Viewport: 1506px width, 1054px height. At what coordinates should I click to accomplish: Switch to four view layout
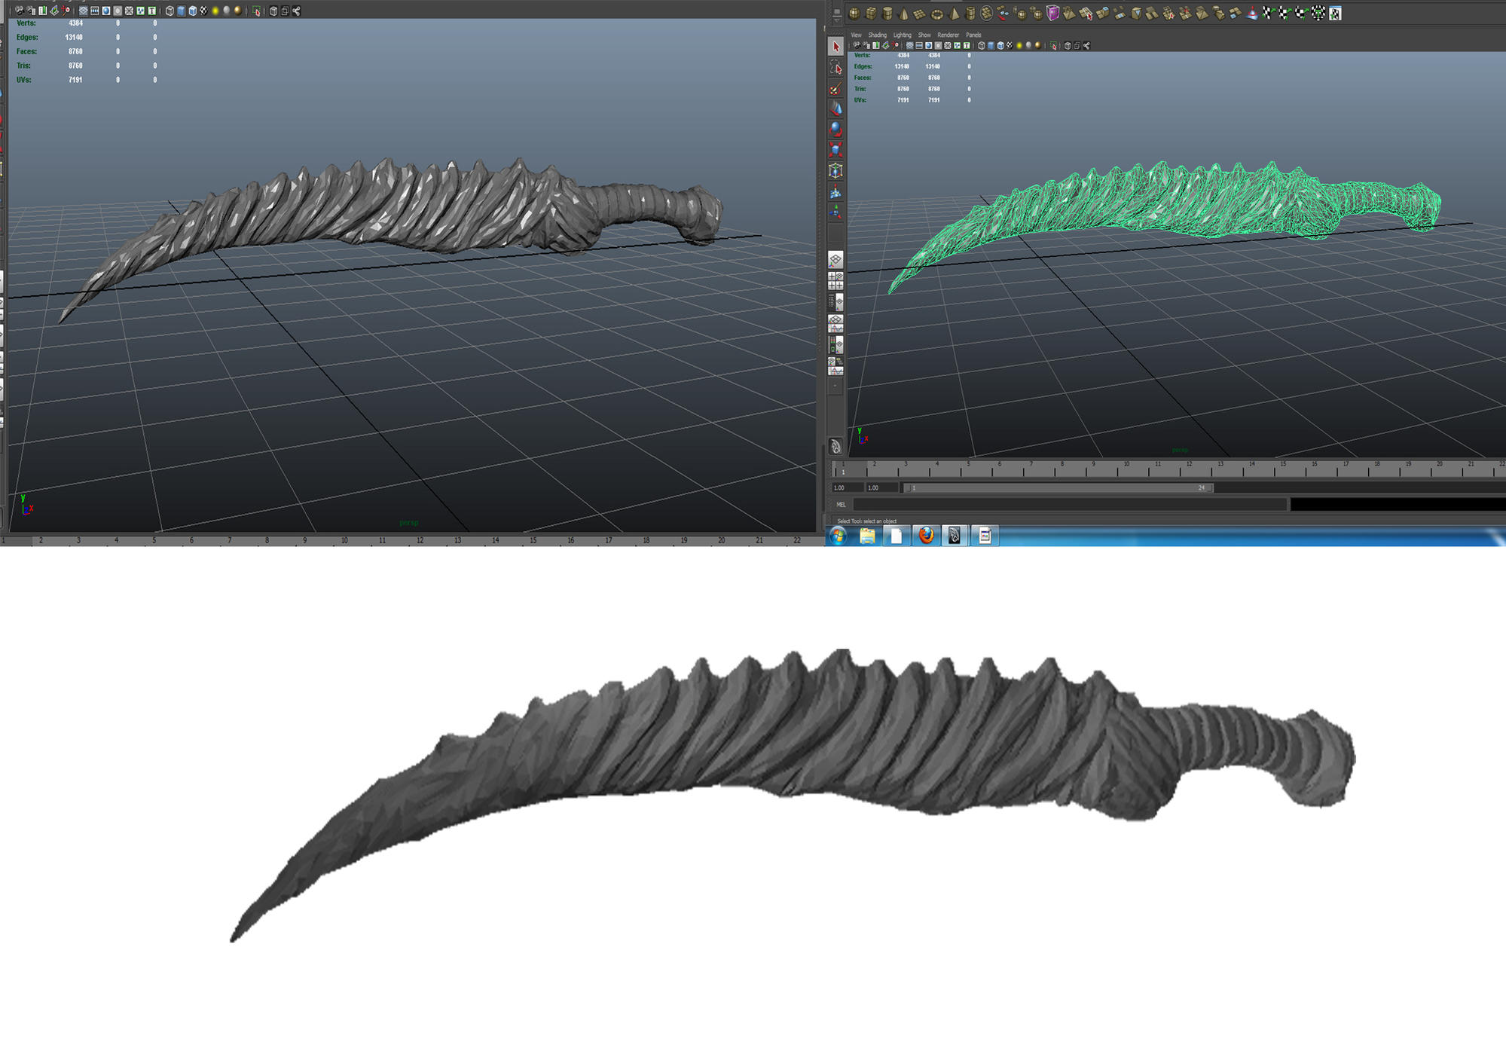pos(835,281)
